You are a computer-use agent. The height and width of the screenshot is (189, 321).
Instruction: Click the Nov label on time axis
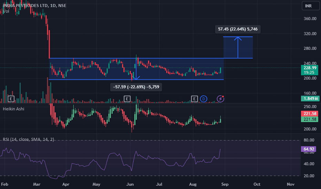(291, 184)
